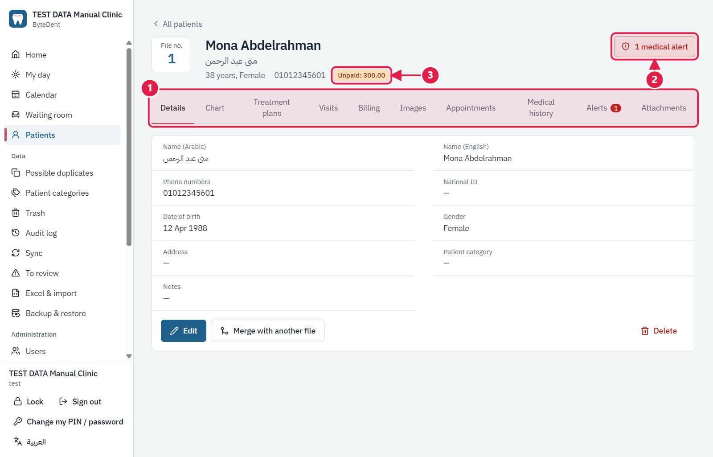
Task: Click the Sync arrows icon
Action: click(x=16, y=253)
